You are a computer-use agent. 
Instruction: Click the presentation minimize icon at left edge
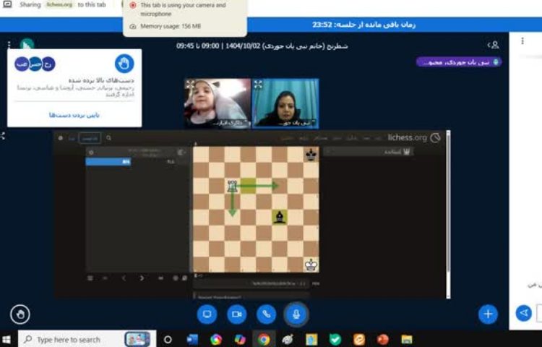(2, 136)
